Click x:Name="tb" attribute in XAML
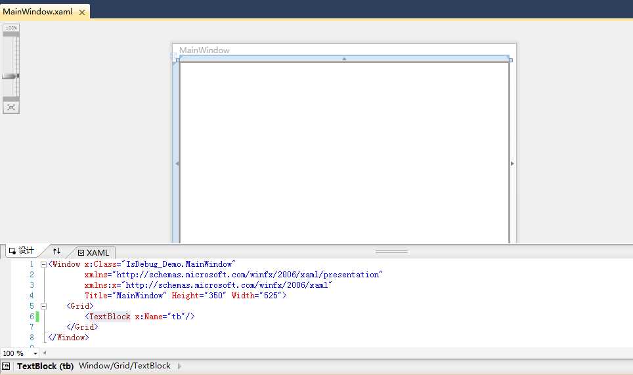 160,317
